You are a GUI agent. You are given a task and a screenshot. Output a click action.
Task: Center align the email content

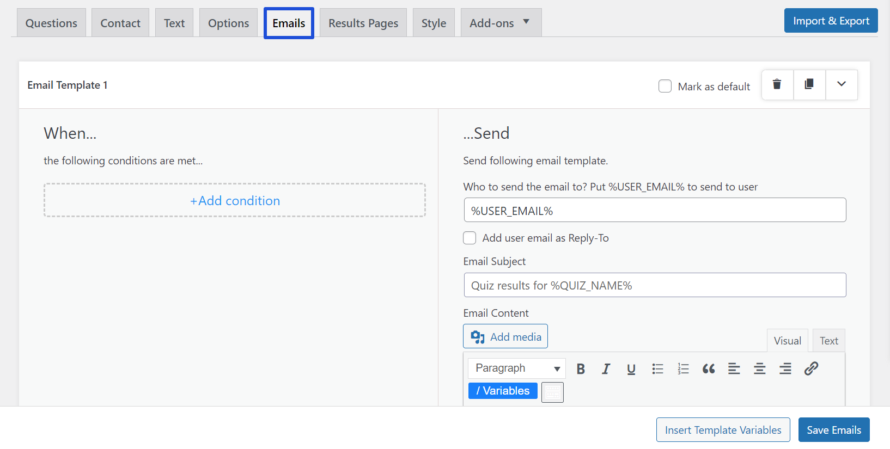[x=760, y=369]
